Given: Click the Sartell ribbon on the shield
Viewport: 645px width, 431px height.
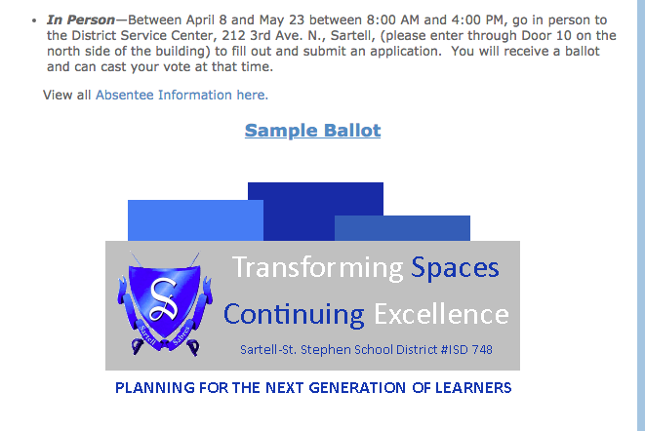Looking at the screenshot, I should pyautogui.click(x=147, y=334).
